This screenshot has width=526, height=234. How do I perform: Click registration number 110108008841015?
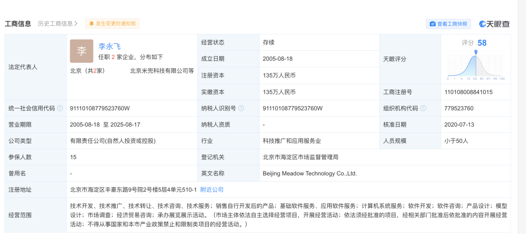(x=469, y=92)
